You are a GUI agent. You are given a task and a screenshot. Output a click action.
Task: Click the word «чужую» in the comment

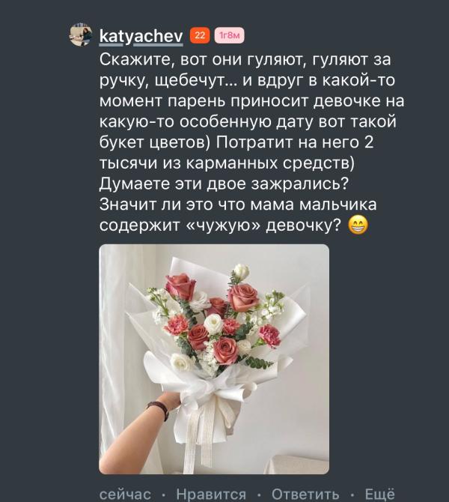(224, 226)
